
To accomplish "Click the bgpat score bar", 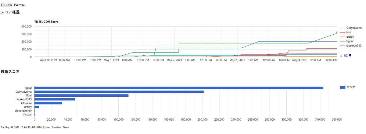I will (x=179, y=88).
